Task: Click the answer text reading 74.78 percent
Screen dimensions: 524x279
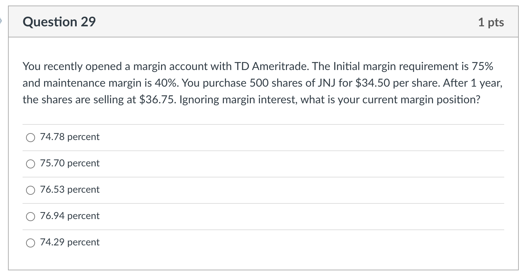Action: (x=69, y=137)
